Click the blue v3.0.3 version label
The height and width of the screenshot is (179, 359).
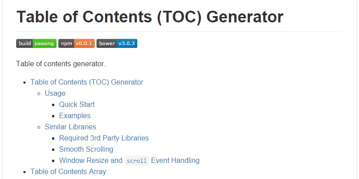pos(127,43)
